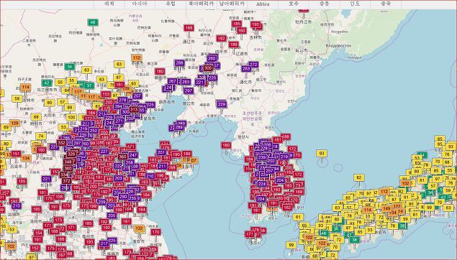Select the orange 132 marker
457x260 pixels.
tap(140, 228)
